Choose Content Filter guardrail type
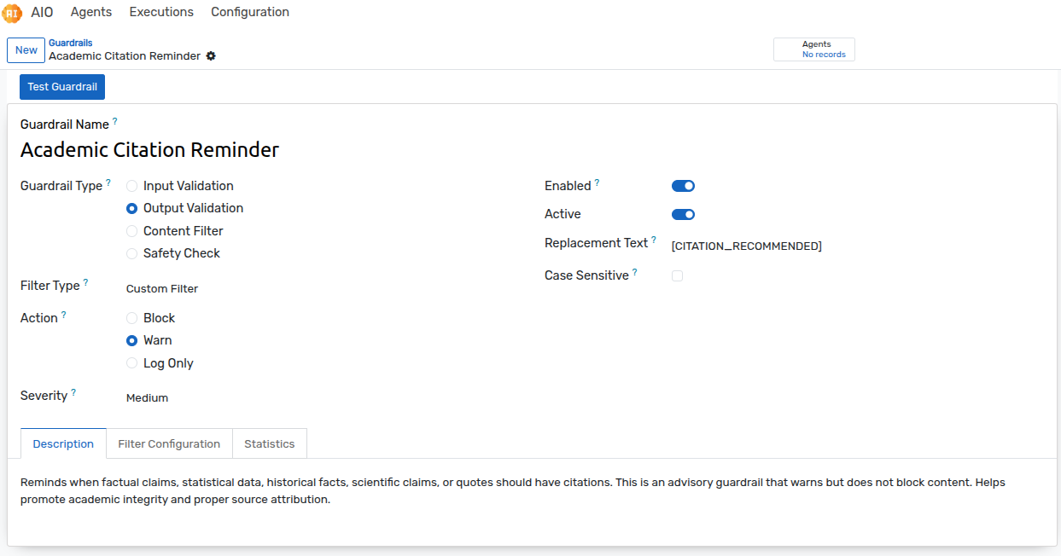The width and height of the screenshot is (1061, 556). coord(131,231)
